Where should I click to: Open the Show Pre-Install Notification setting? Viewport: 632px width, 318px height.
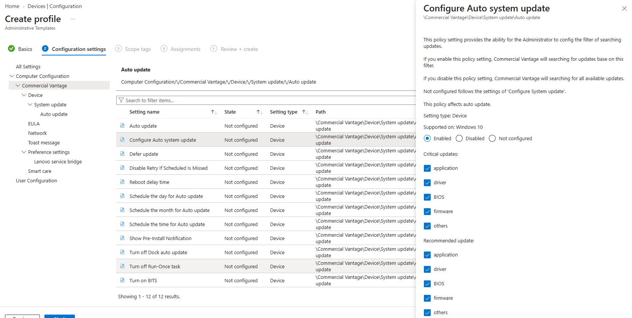pos(161,238)
